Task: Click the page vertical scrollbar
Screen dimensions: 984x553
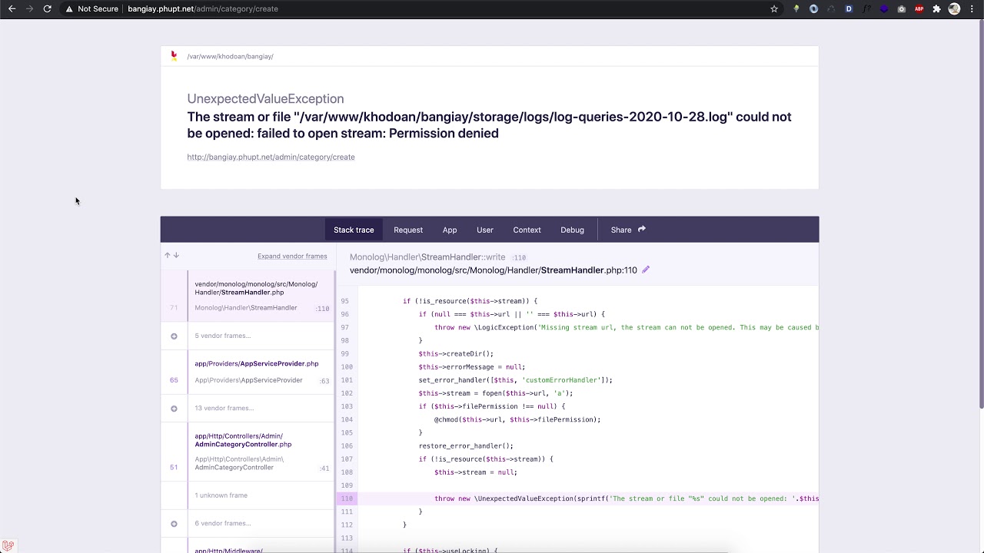Action: pos(980,215)
